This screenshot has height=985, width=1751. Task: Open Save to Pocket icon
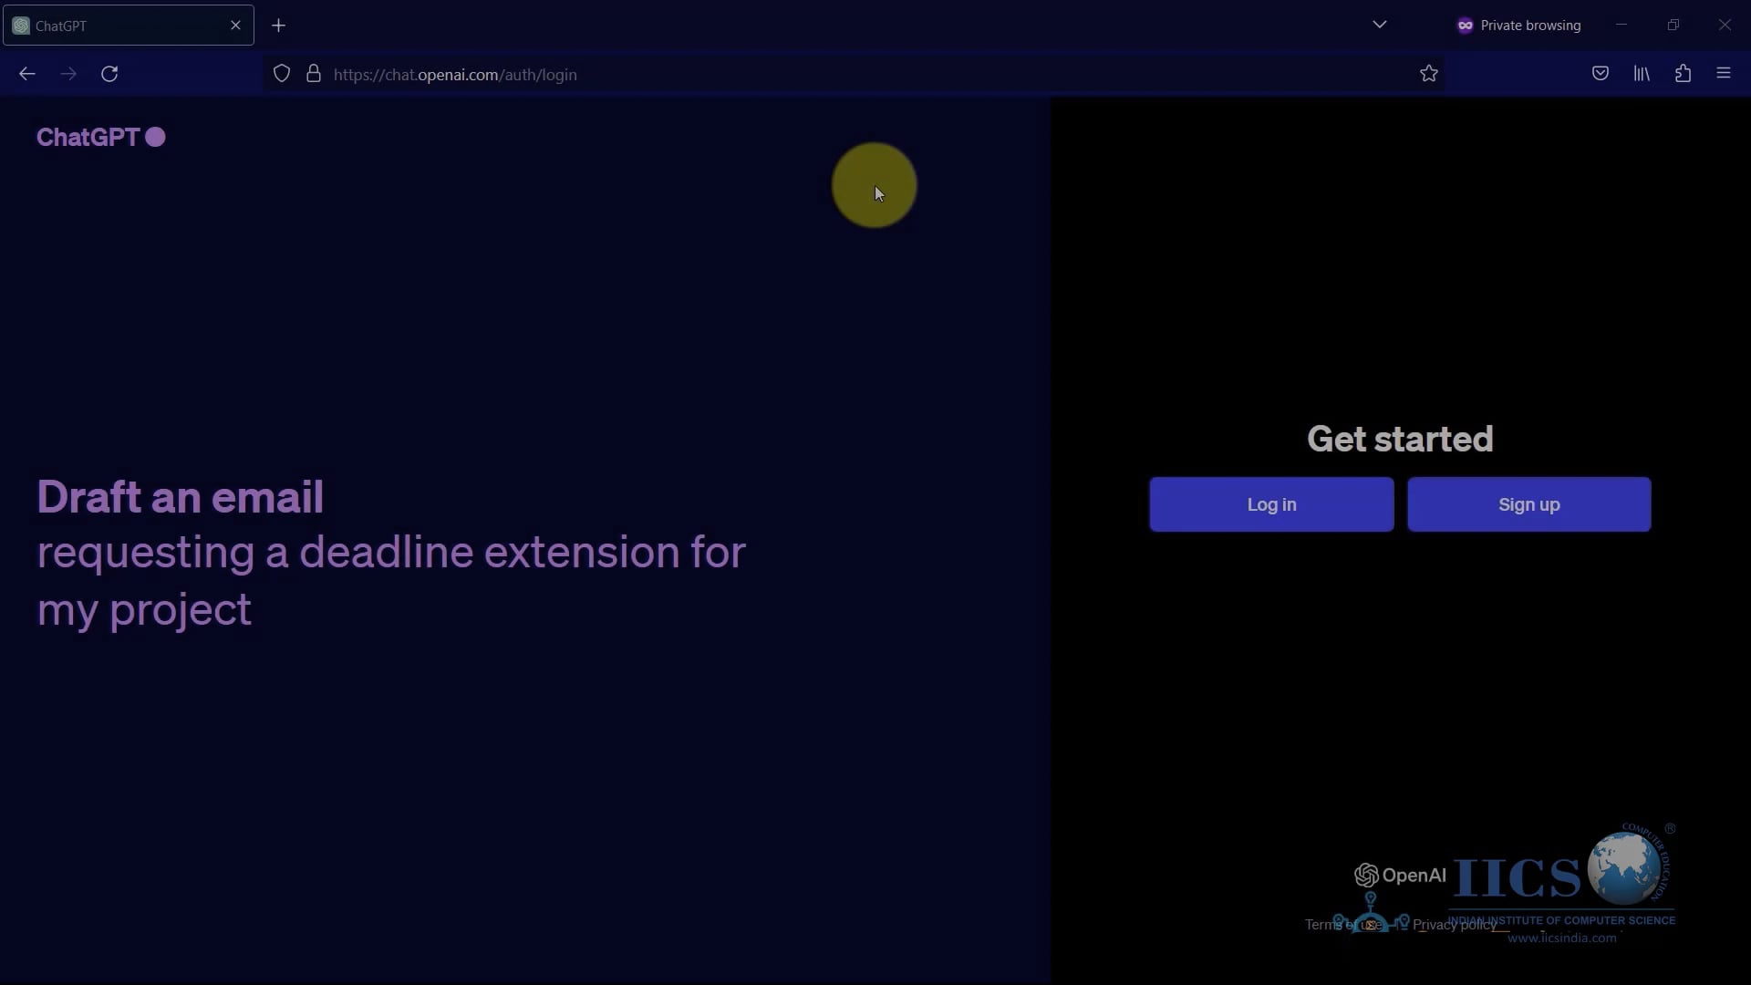click(1601, 74)
